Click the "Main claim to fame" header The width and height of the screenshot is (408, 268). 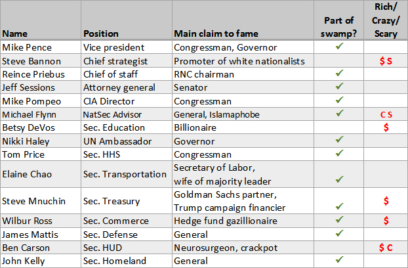pyautogui.click(x=218, y=33)
